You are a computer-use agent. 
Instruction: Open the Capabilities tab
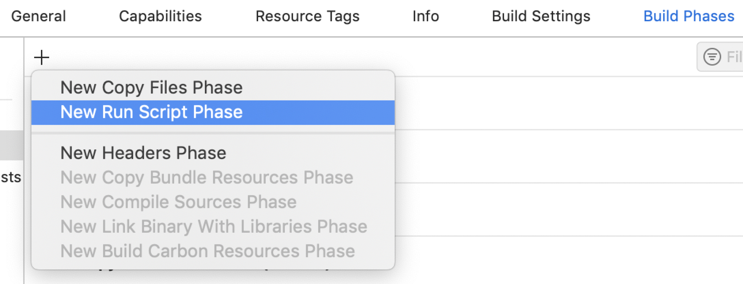[160, 16]
